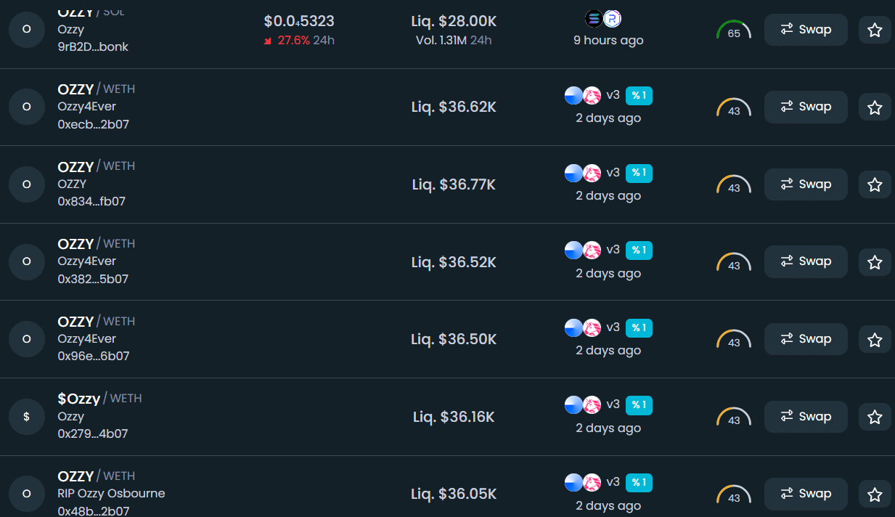Add the 0x834...fb07 pair to favorites
Viewport: 895px width, 517px height.
coord(875,184)
